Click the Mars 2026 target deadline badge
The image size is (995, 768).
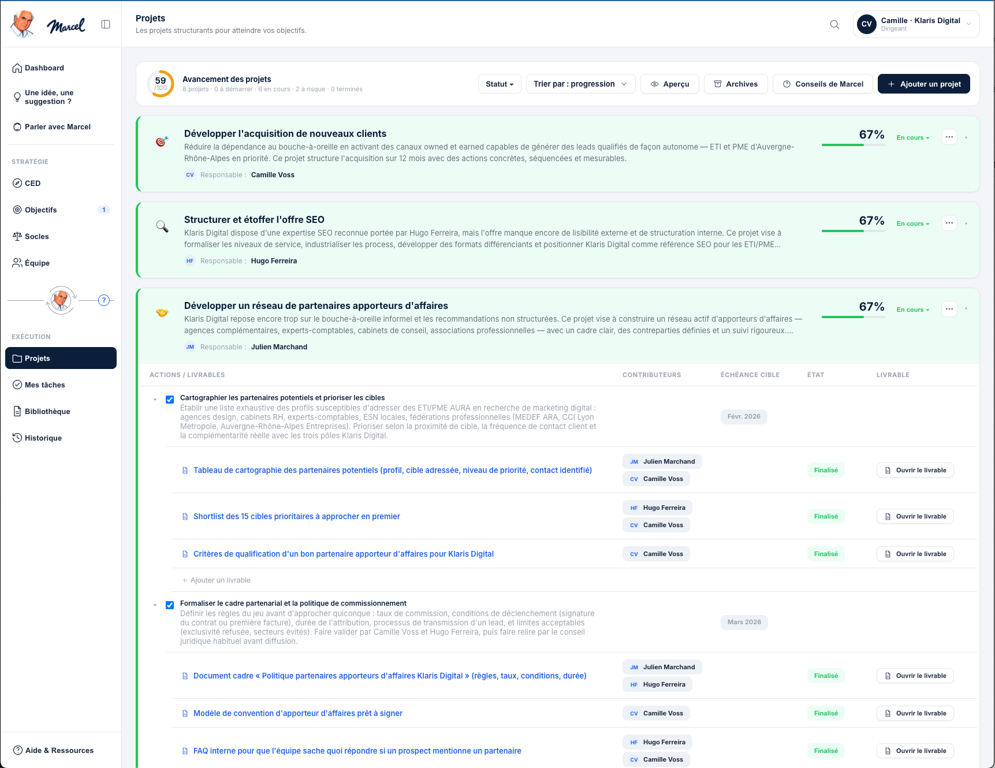744,622
